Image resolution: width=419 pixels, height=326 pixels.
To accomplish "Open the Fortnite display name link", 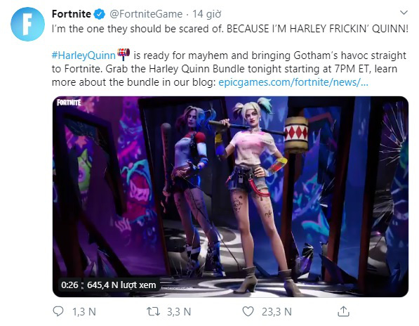I will [x=72, y=14].
